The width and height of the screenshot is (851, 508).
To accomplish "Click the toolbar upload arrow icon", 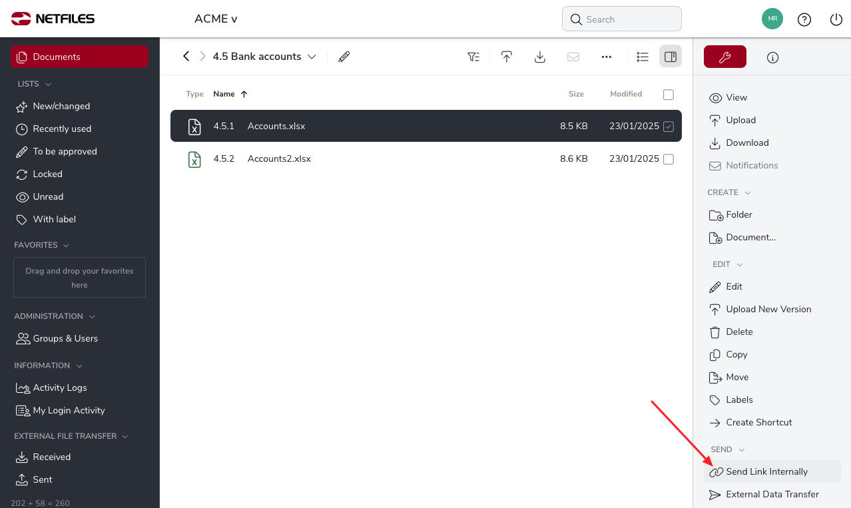I will (507, 57).
